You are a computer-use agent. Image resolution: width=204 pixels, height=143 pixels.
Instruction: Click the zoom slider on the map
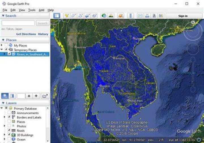[x=193, y=74]
